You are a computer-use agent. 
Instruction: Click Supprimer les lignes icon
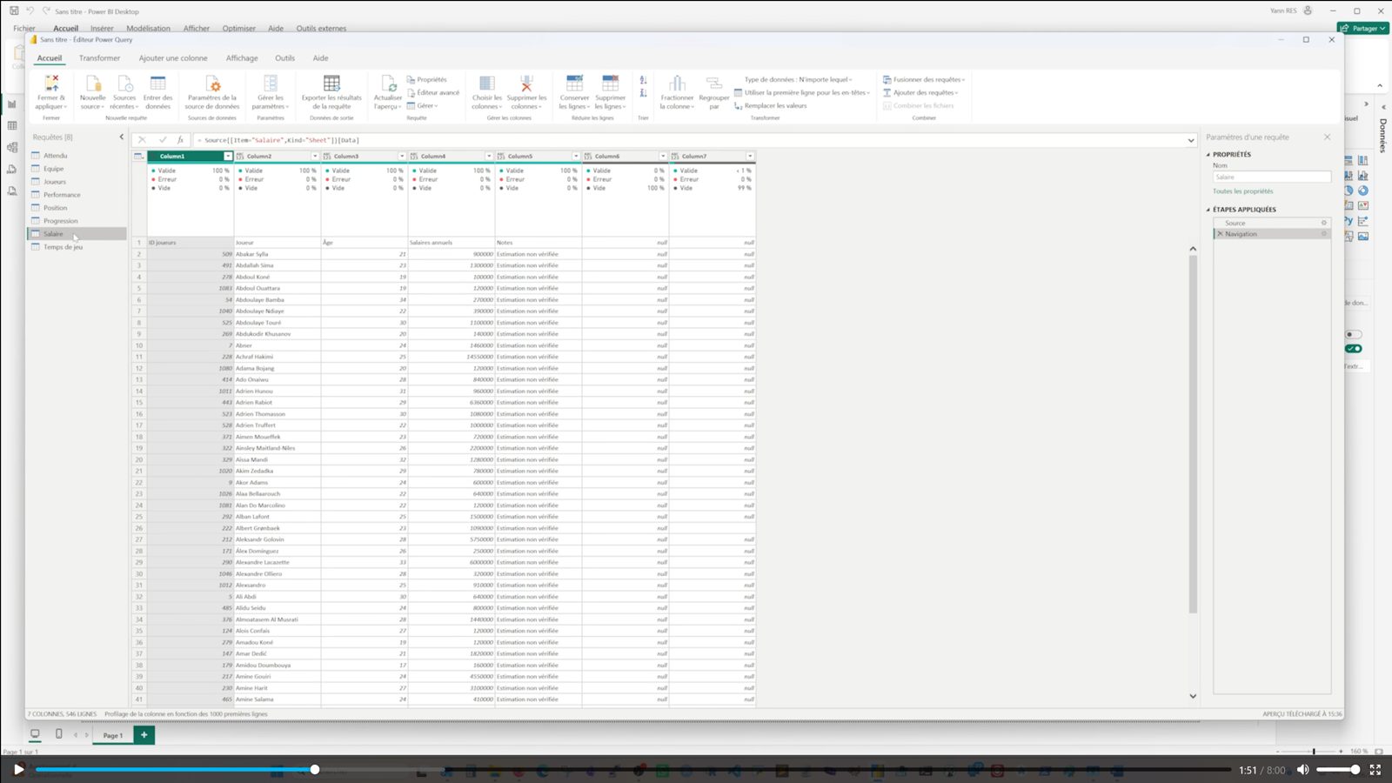(x=610, y=84)
